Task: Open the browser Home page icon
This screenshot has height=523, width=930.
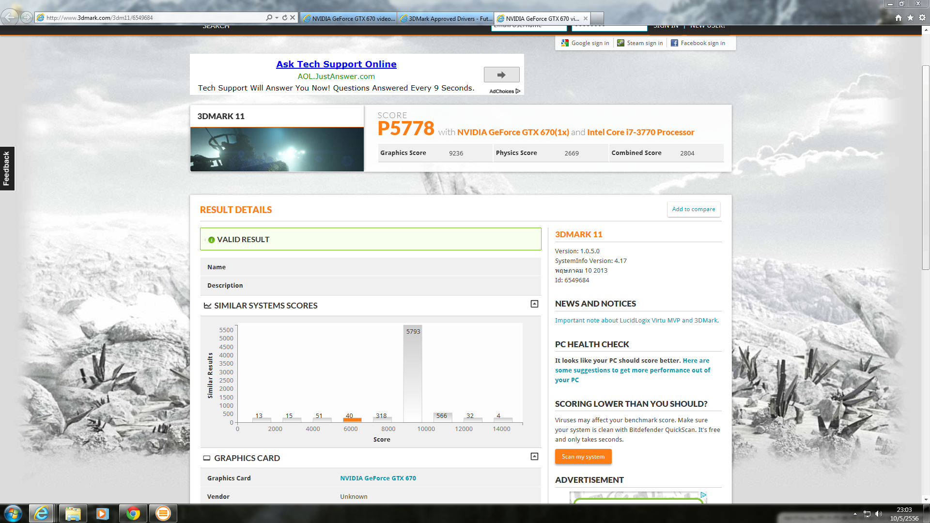Action: coord(899,18)
